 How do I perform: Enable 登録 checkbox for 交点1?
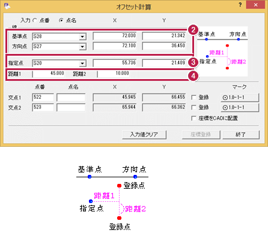[x=193, y=98]
